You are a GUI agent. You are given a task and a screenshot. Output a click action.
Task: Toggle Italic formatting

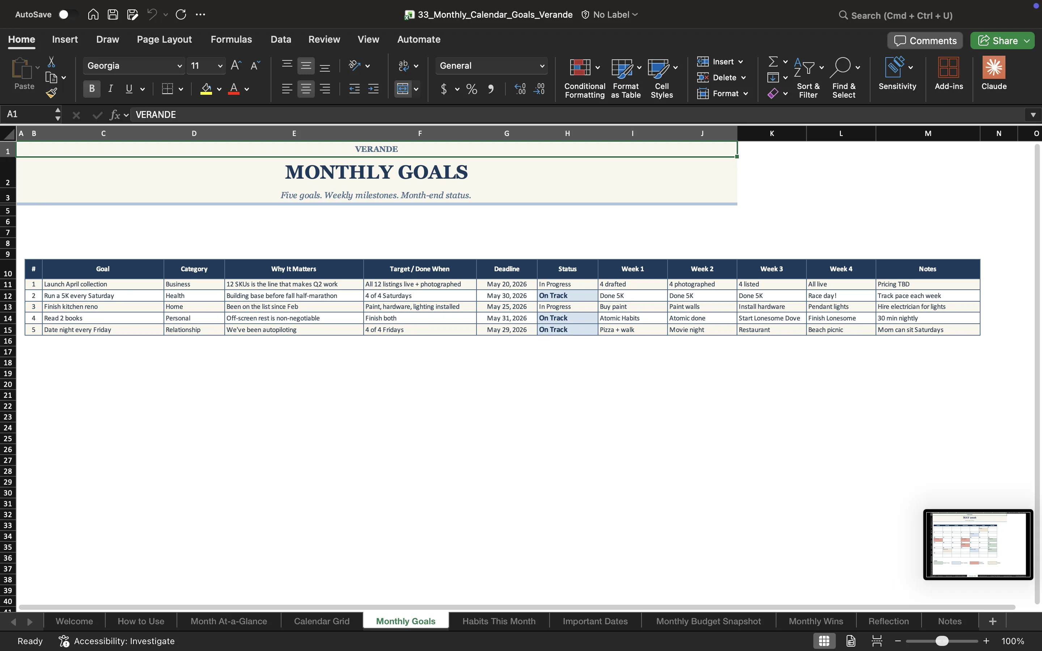[x=111, y=89]
